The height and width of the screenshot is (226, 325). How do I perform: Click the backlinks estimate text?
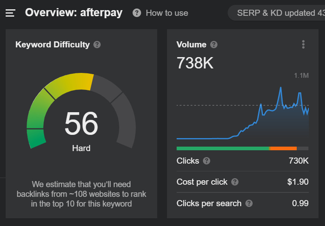[x=81, y=194]
